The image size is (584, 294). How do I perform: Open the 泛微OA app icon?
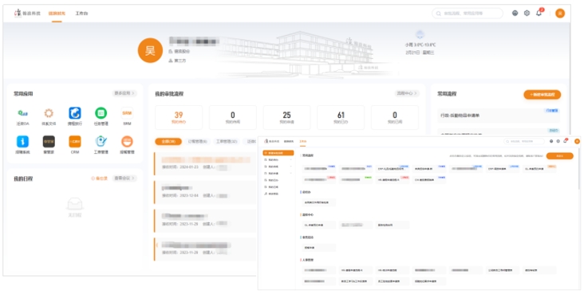click(22, 113)
